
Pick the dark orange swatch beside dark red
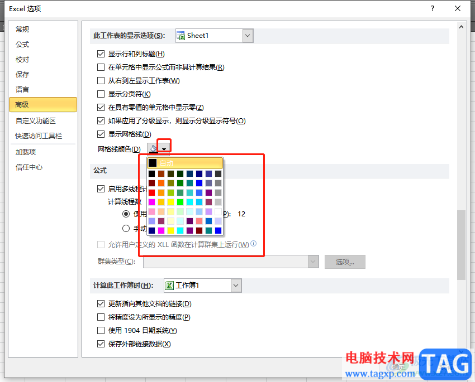[161, 183]
